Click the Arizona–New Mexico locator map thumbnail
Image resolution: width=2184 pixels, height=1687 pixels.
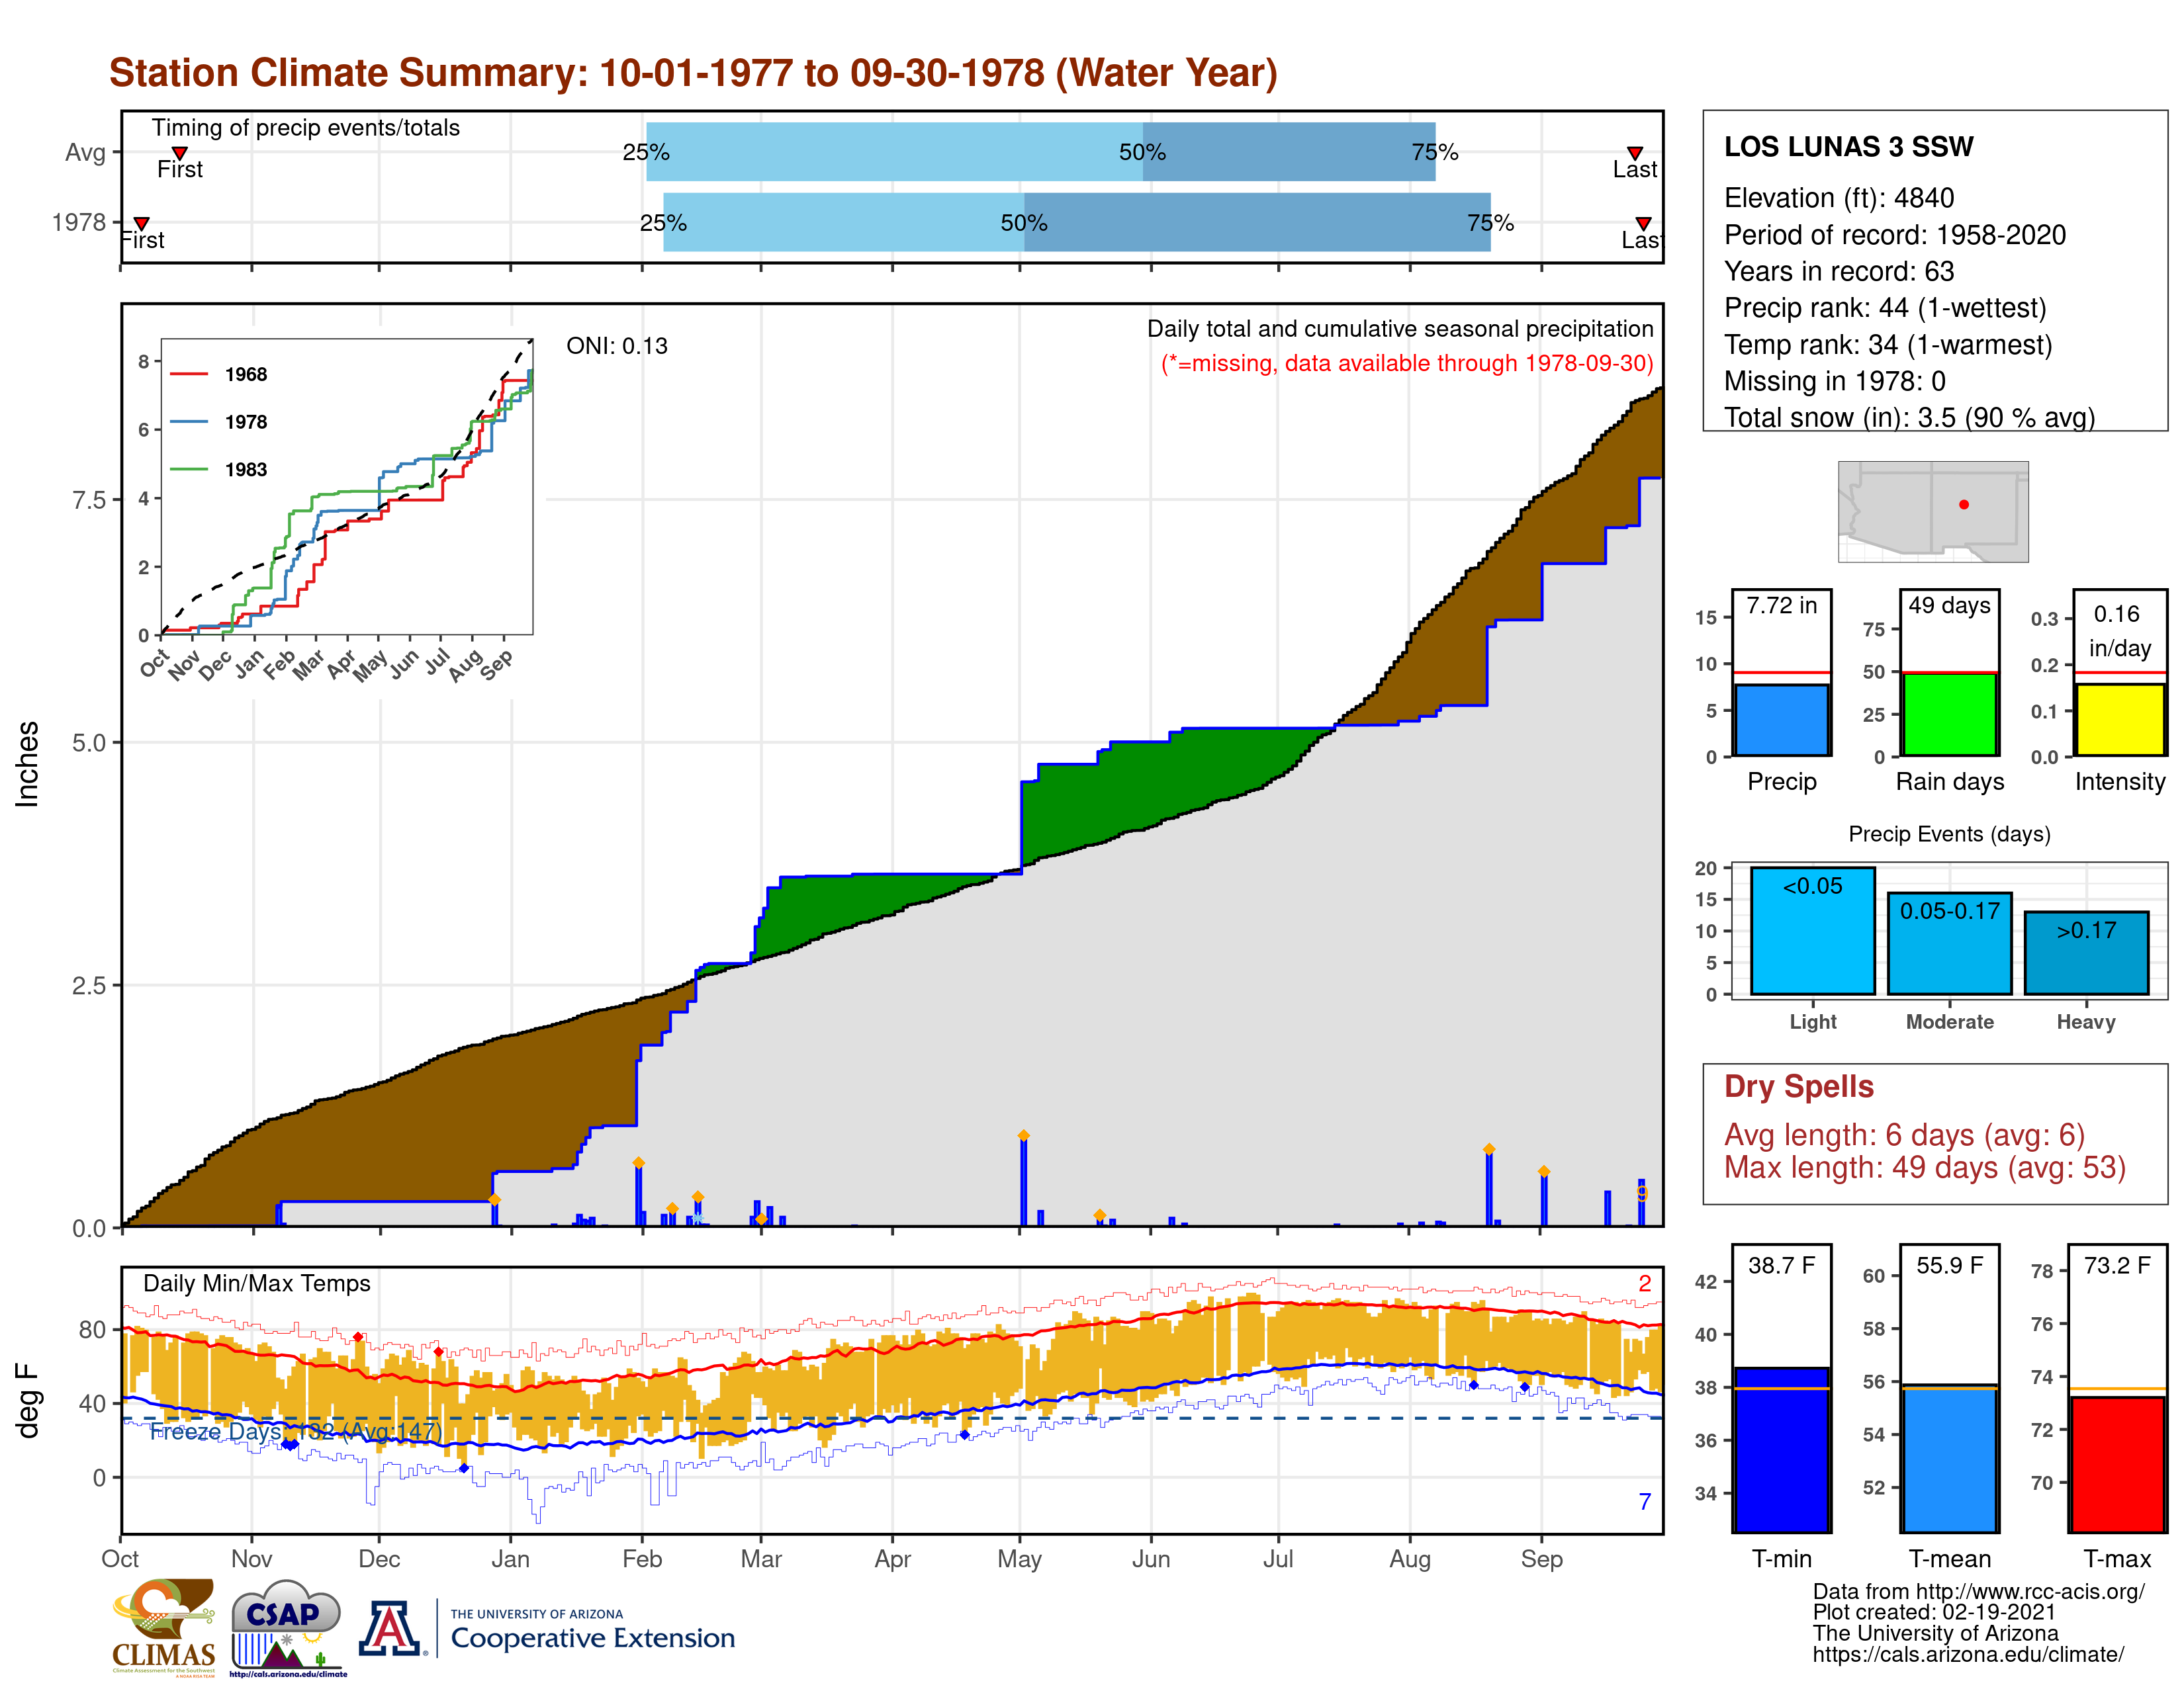click(1933, 511)
